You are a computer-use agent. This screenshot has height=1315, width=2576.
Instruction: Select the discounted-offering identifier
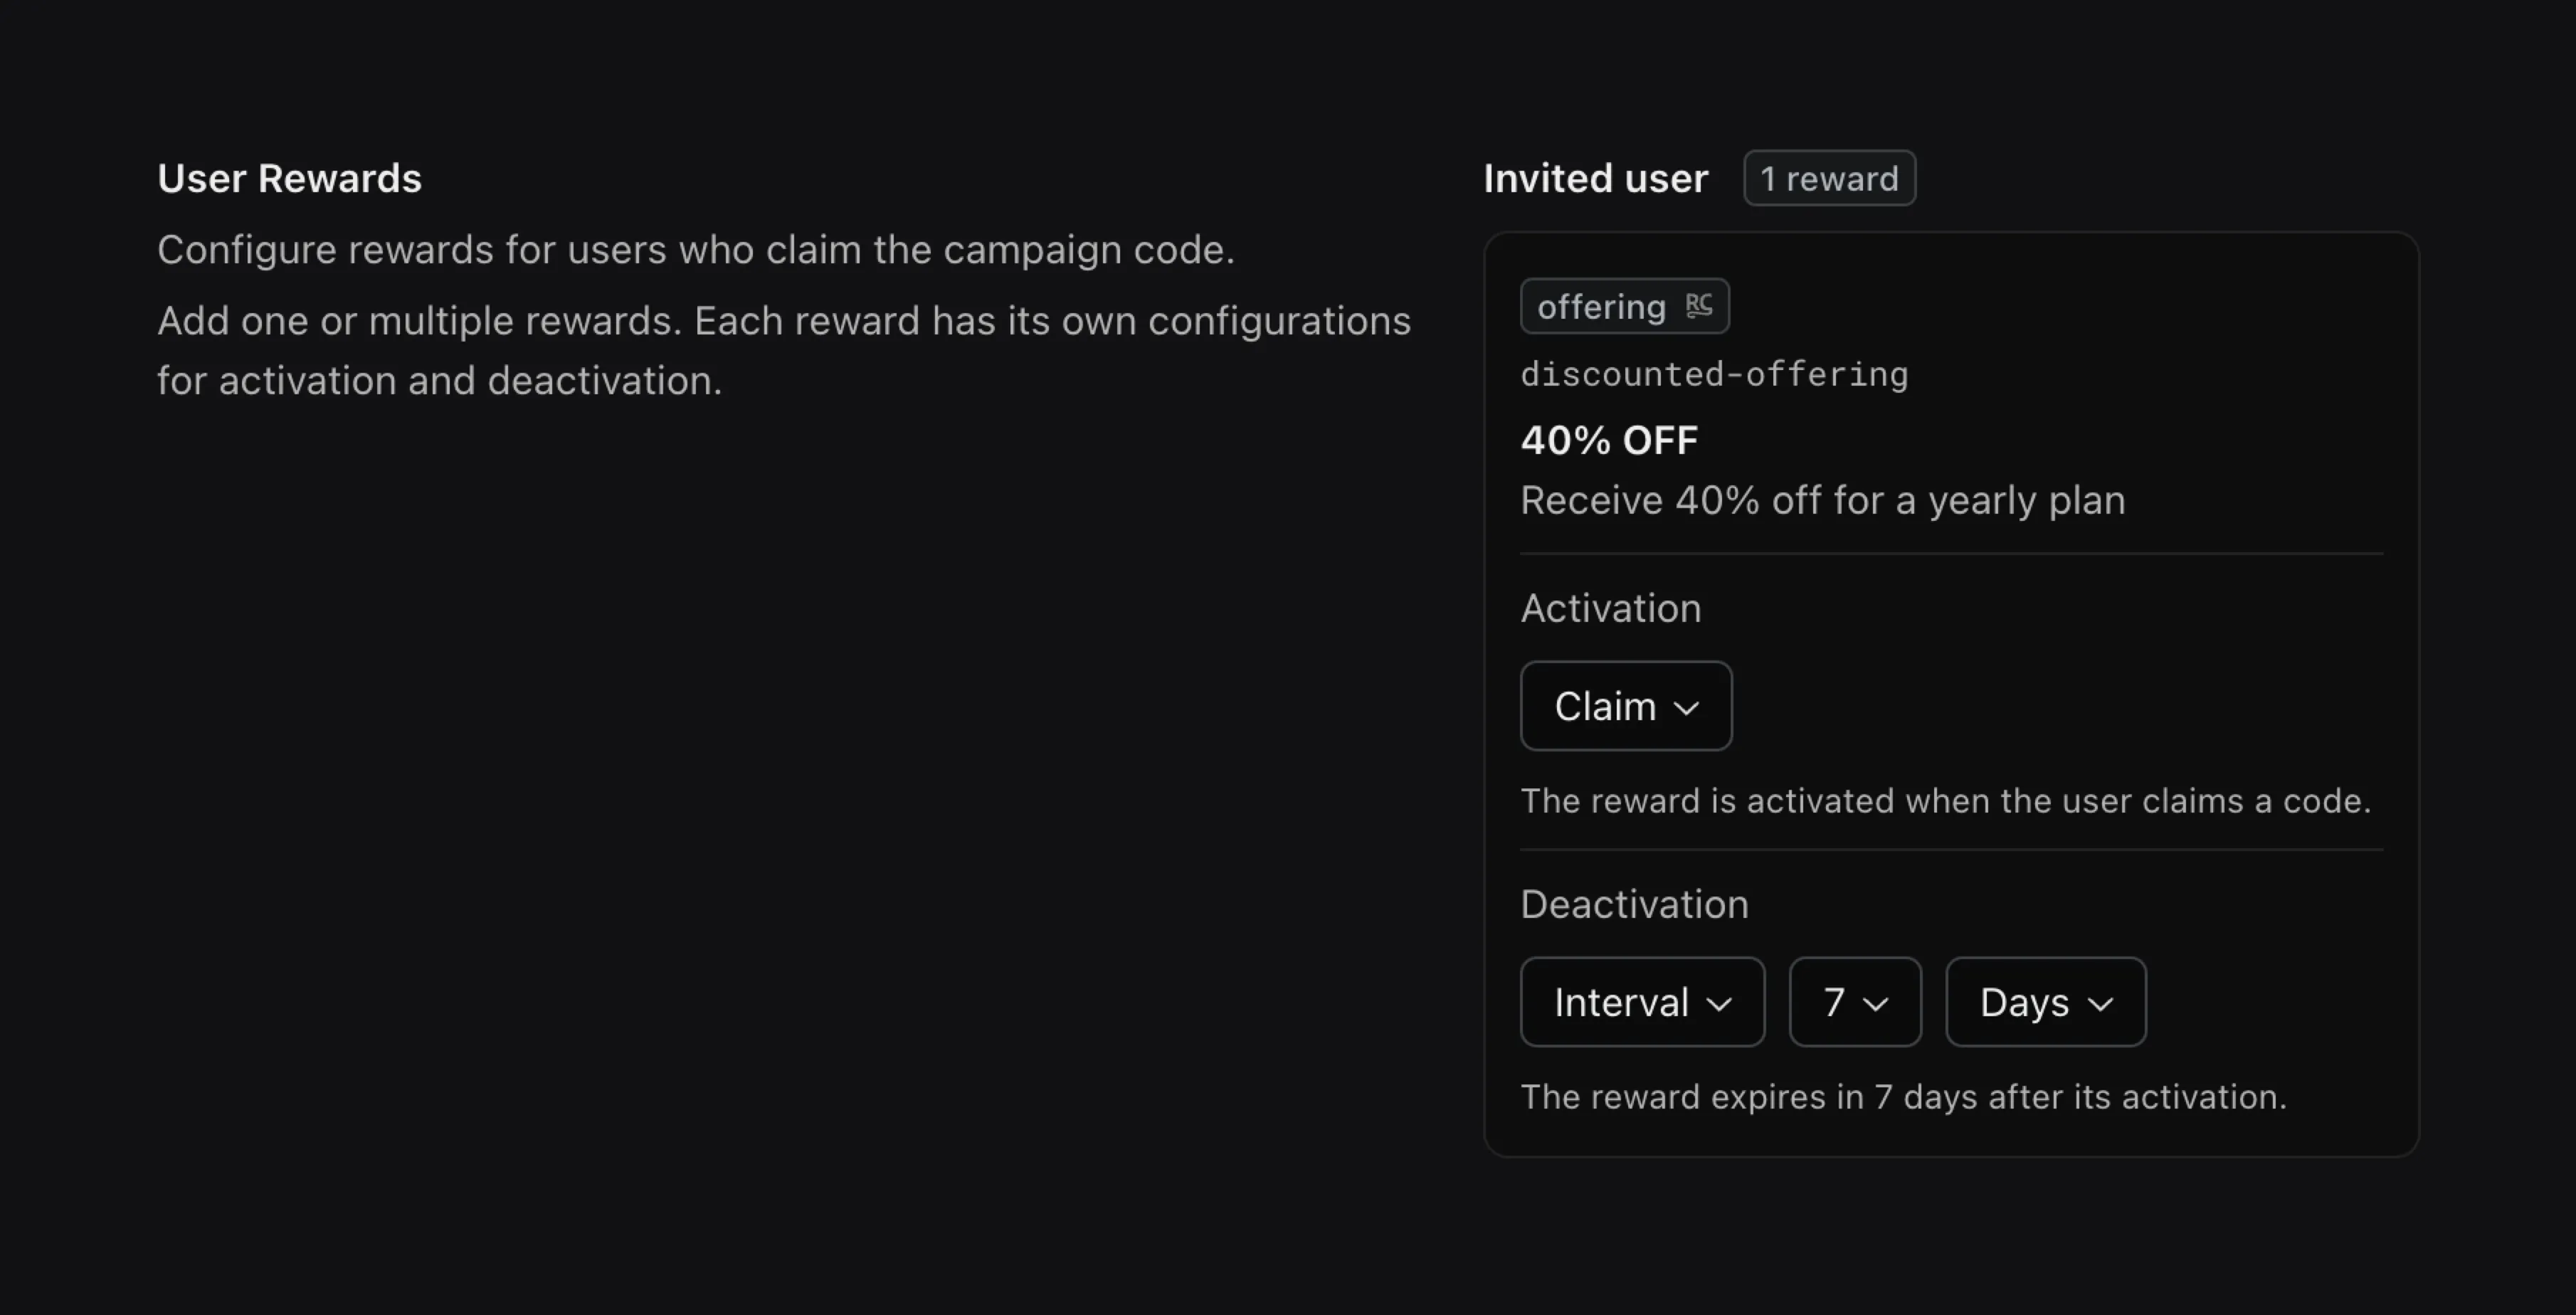[x=1714, y=374]
